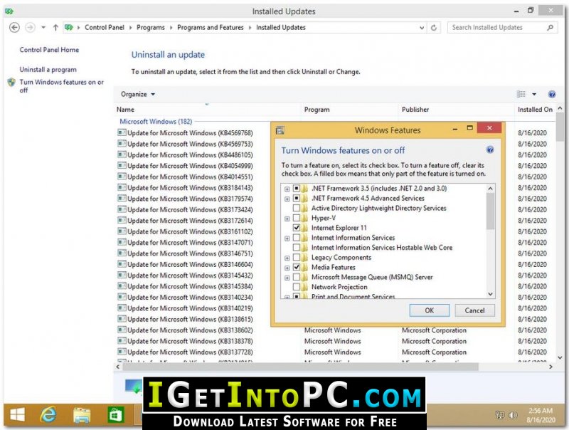Click the updates list vertical scrollbar thumb
This screenshot has width=569, height=430.
(x=560, y=127)
